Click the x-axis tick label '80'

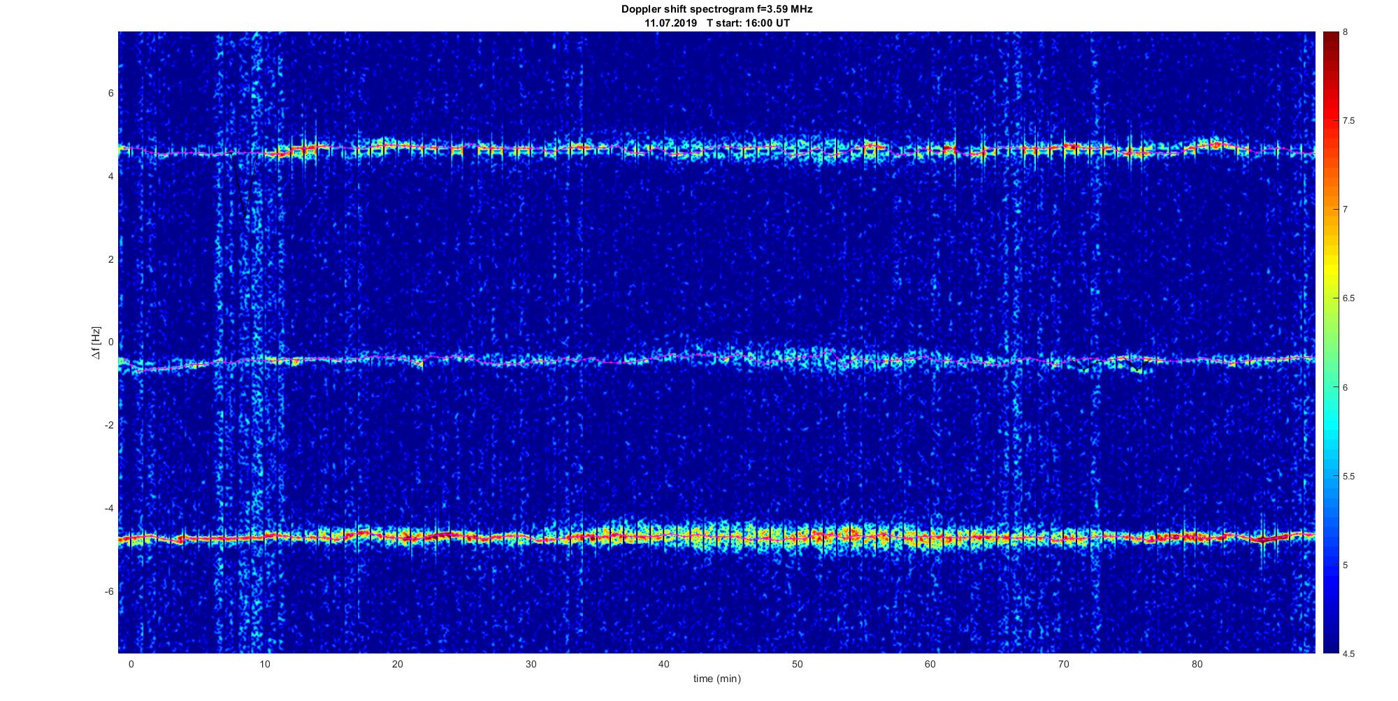1197,664
